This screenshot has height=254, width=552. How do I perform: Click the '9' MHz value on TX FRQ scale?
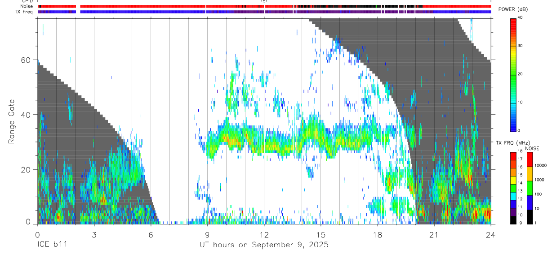click(520, 223)
